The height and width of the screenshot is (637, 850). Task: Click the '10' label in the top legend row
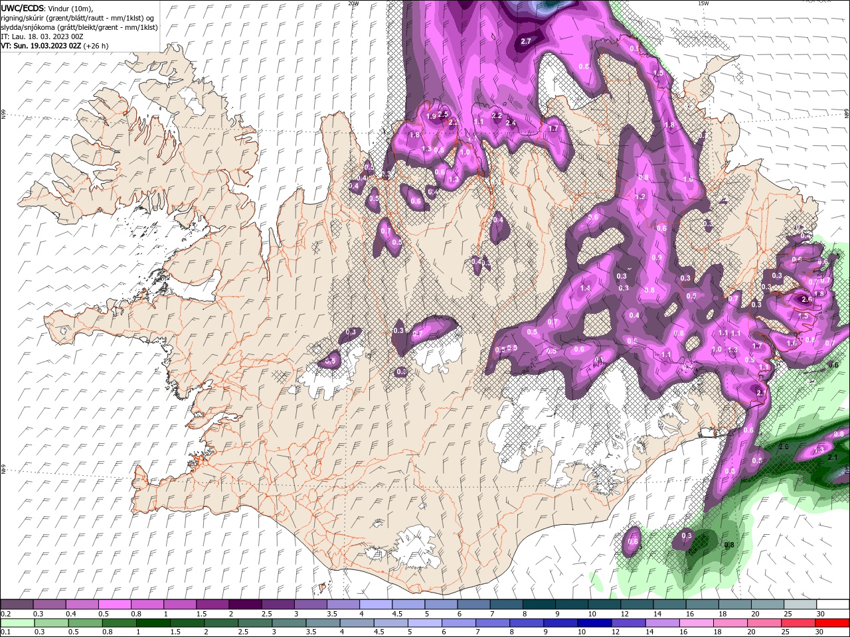pos(592,614)
